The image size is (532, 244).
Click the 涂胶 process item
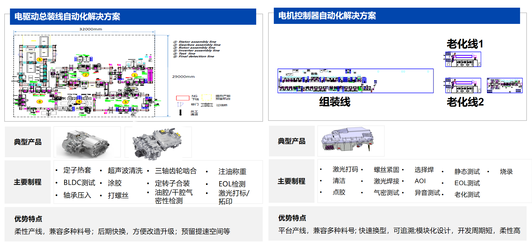click(115, 183)
